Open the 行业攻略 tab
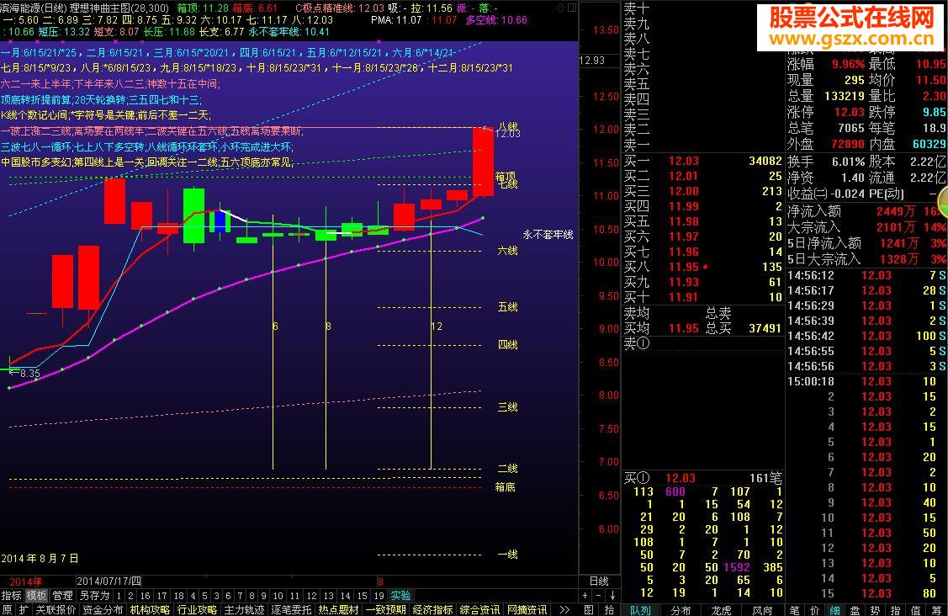Viewport: 948px width, 616px height. point(197,610)
